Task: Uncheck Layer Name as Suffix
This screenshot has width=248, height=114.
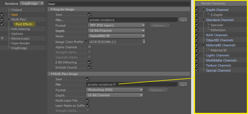Action: (x=88, y=105)
